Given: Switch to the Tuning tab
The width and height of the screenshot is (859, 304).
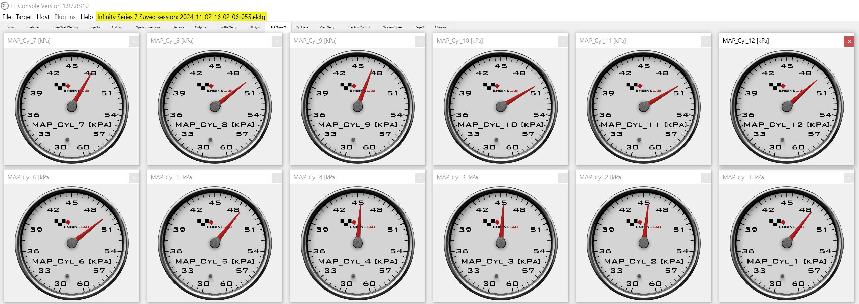Looking at the screenshot, I should [x=11, y=27].
